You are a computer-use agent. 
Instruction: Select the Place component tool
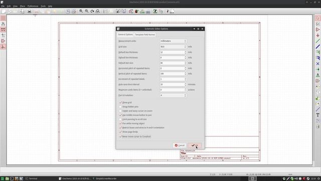(317, 30)
